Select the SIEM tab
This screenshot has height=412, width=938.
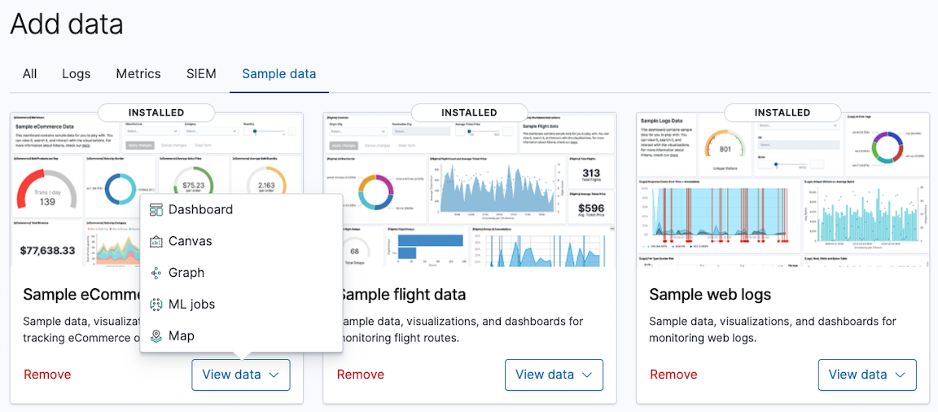pos(201,73)
